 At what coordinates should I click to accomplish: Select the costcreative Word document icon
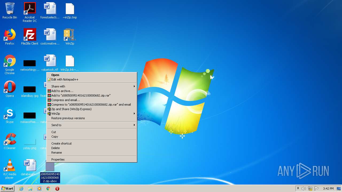(x=50, y=37)
